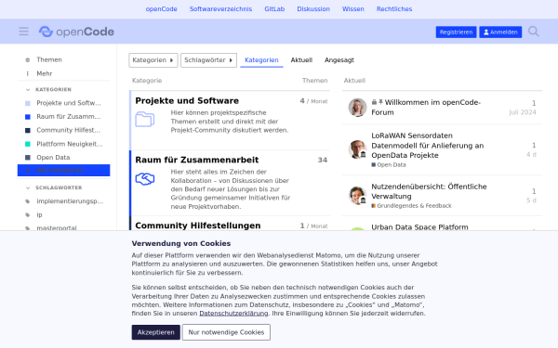Click the tag icon next to implementierungsp...

28,201
